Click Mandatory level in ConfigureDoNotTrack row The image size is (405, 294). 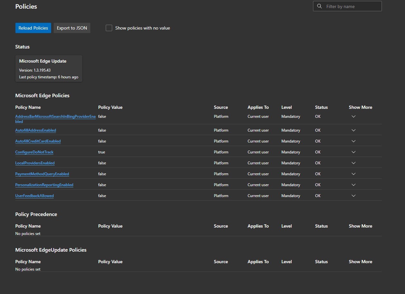click(x=291, y=152)
